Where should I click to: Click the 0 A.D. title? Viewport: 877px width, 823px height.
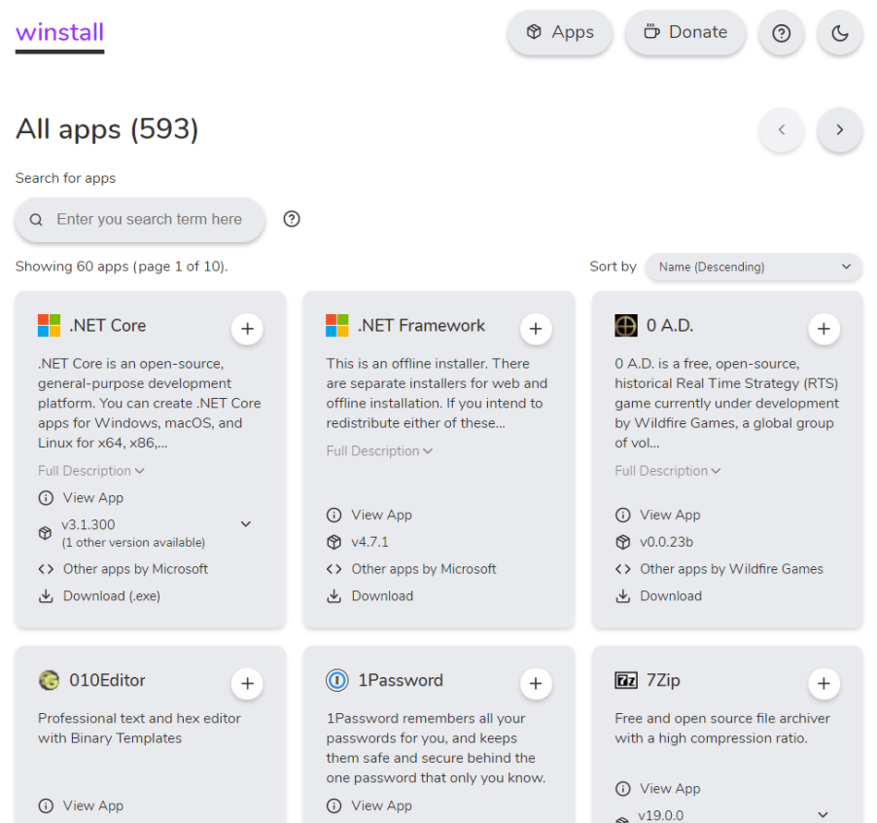point(670,326)
